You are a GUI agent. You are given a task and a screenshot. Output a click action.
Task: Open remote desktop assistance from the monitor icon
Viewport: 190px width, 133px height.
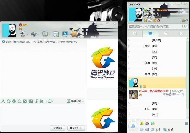coord(65,34)
